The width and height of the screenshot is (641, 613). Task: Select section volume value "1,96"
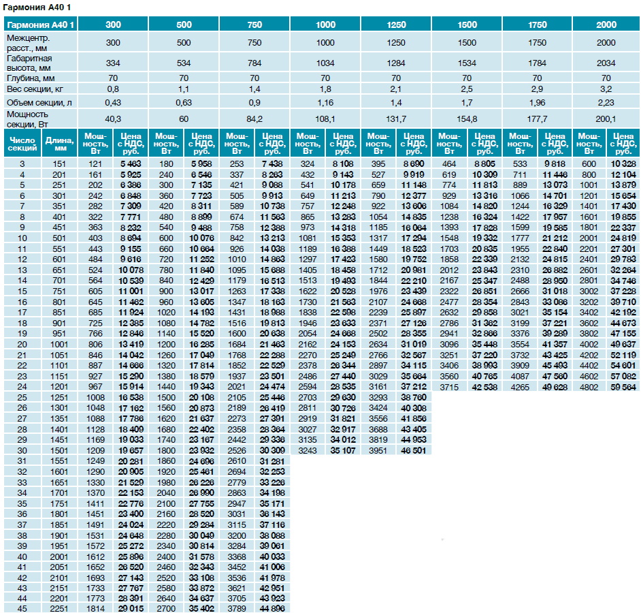click(x=537, y=102)
